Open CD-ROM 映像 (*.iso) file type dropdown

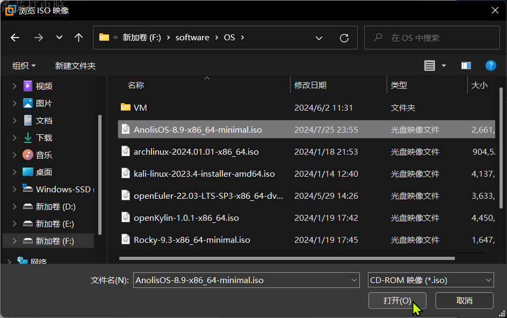coord(431,280)
